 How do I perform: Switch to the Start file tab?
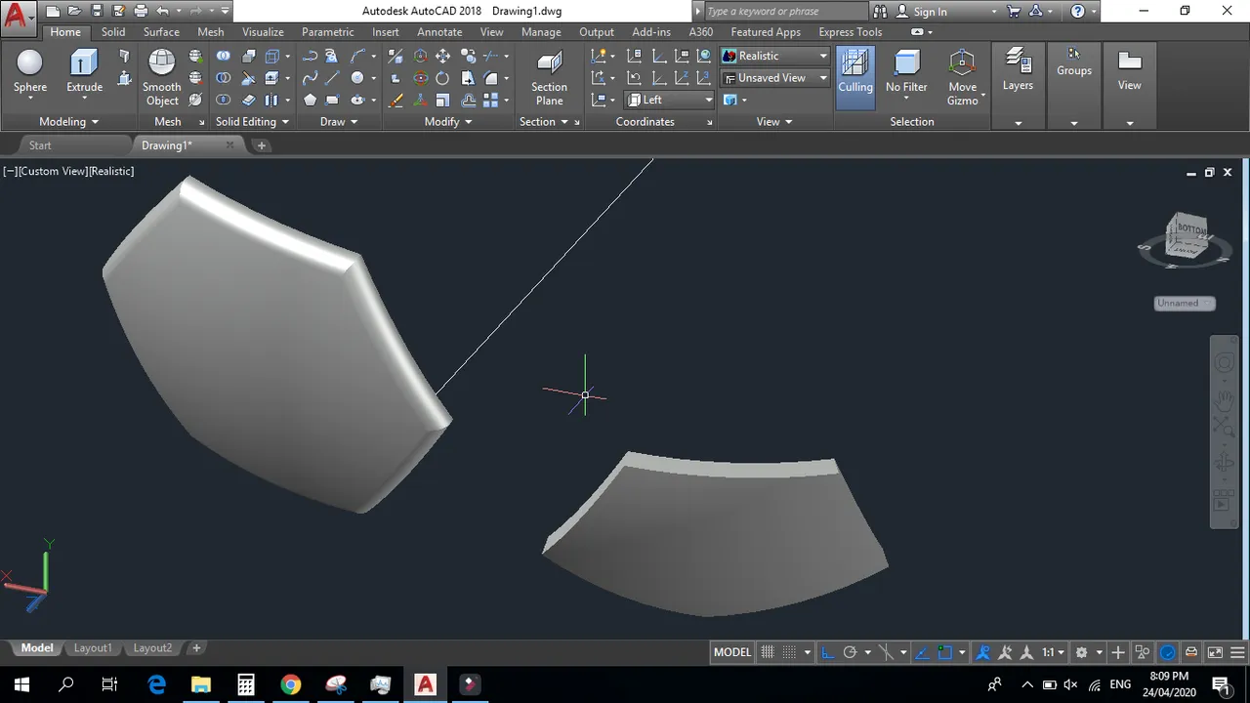click(40, 145)
